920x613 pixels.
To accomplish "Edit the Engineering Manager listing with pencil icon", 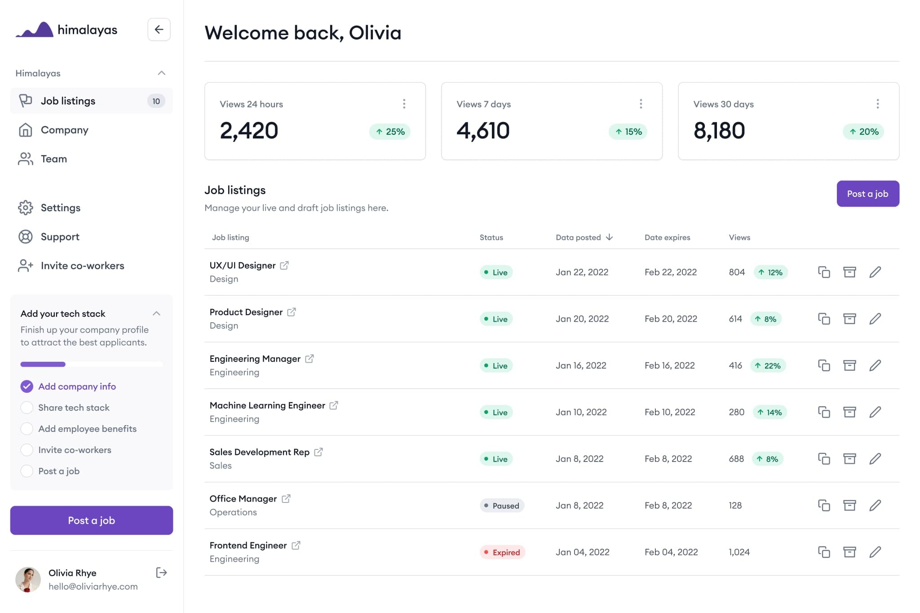I will pos(875,365).
